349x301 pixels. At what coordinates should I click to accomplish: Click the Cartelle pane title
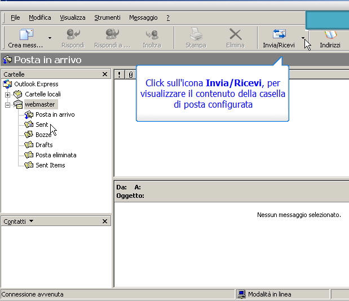14,74
